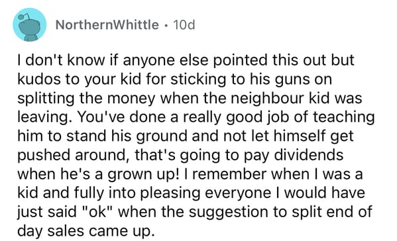The width and height of the screenshot is (397, 241).
Task: Select the 10d comment timestamp
Action: (184, 24)
